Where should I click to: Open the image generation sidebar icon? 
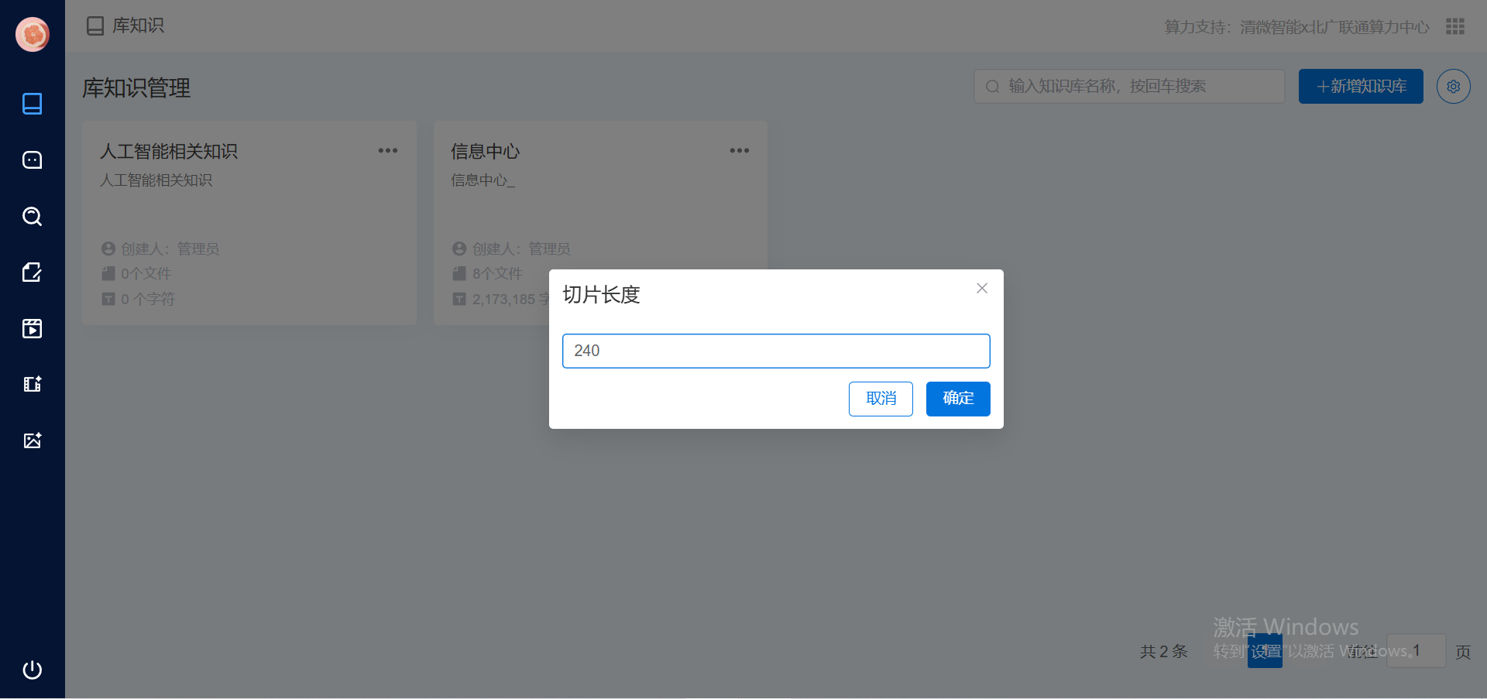32,440
